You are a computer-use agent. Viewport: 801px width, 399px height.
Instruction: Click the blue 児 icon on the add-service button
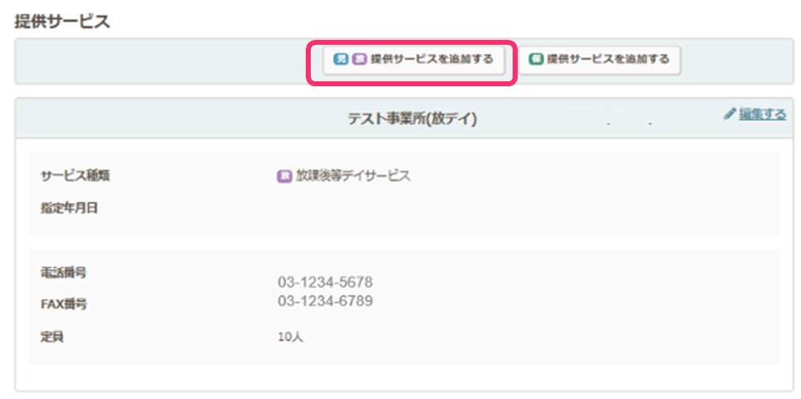pos(340,60)
